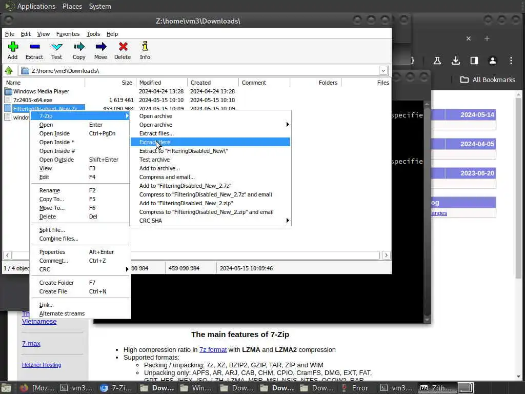Viewport: 525px width, 394px height.
Task: Open the 7-max link
Action: click(31, 343)
